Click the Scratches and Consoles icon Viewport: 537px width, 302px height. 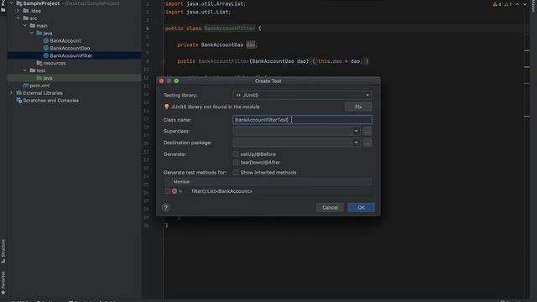coord(19,101)
